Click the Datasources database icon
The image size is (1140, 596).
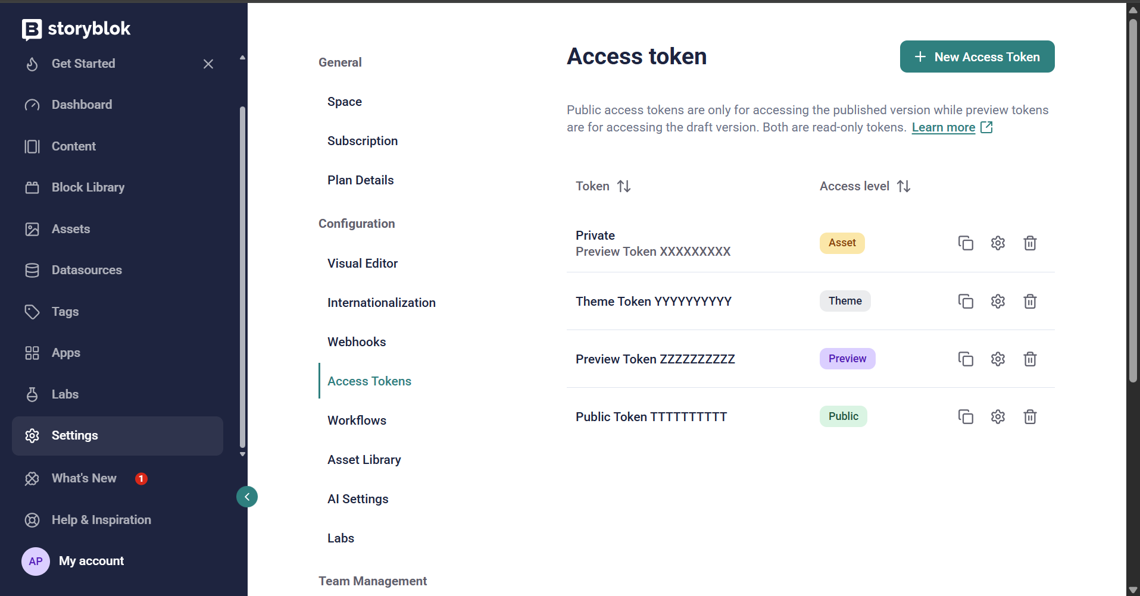[32, 270]
